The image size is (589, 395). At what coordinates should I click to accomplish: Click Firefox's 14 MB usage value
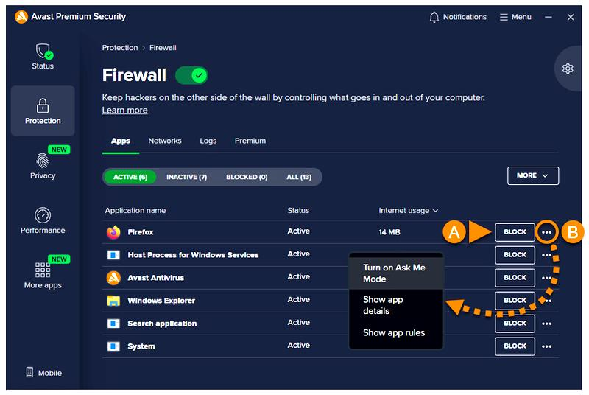pyautogui.click(x=389, y=232)
